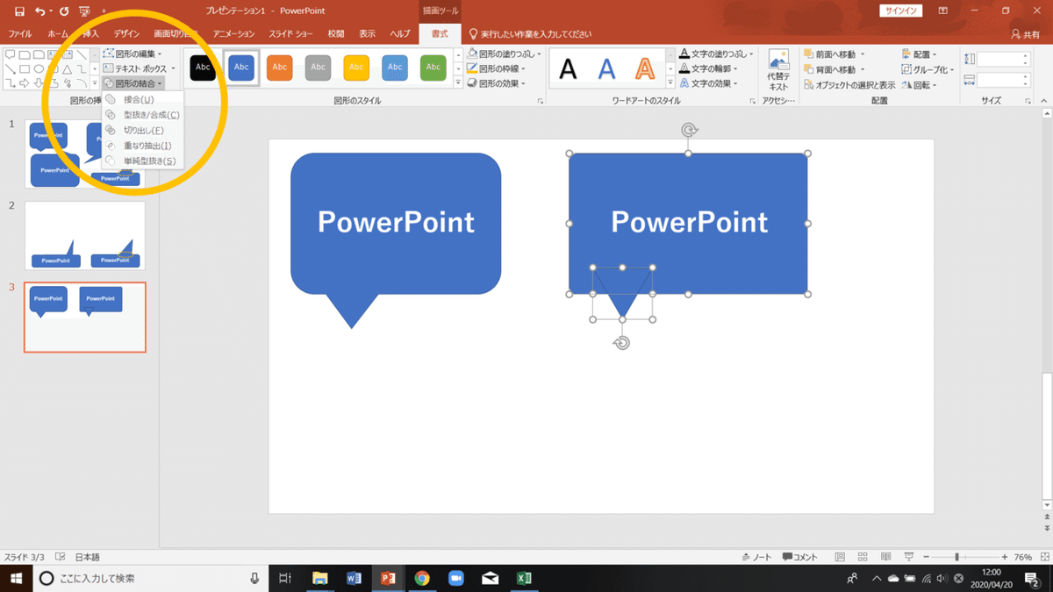The height and width of the screenshot is (592, 1053).
Task: Switch to the 校閲 review tab
Action: tap(336, 34)
